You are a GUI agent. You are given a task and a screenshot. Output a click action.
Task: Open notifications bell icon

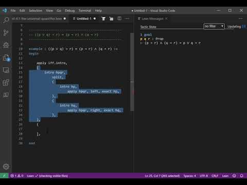pyautogui.click(x=241, y=176)
